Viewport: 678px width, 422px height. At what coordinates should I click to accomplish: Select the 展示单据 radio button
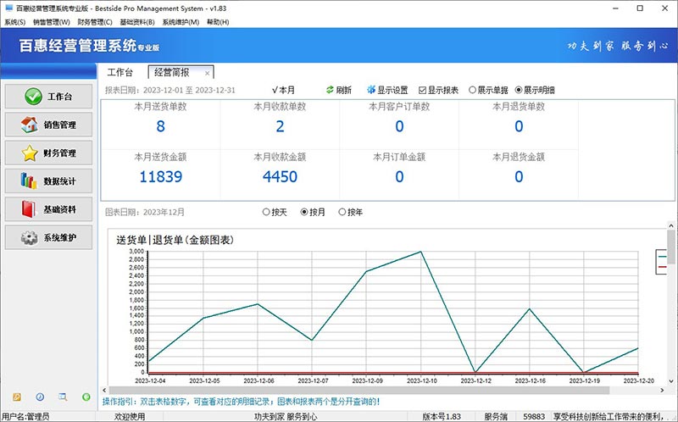point(472,91)
